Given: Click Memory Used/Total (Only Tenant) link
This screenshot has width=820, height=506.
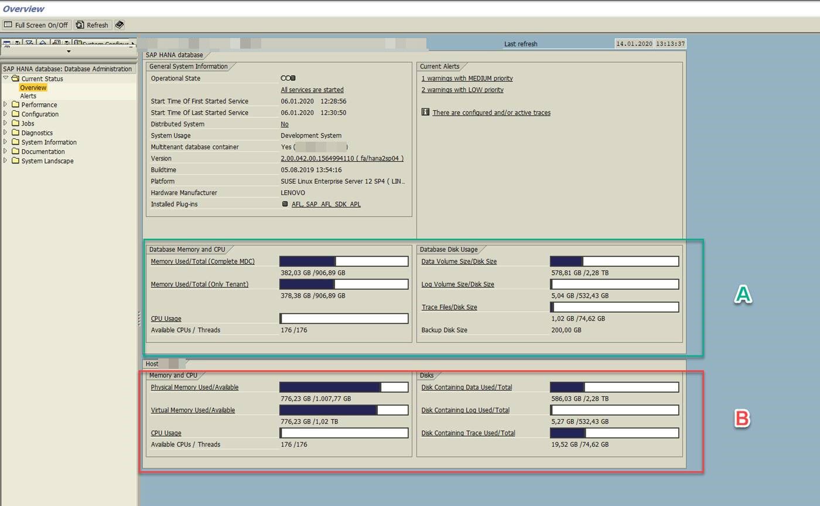Looking at the screenshot, I should 200,284.
